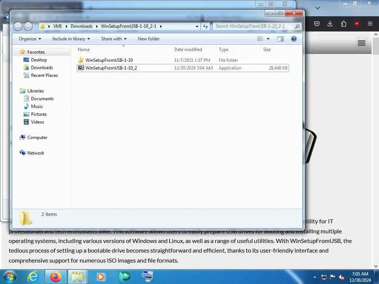This screenshot has width=379, height=284.
Task: Open the view options dropdown arrow
Action: (268, 39)
